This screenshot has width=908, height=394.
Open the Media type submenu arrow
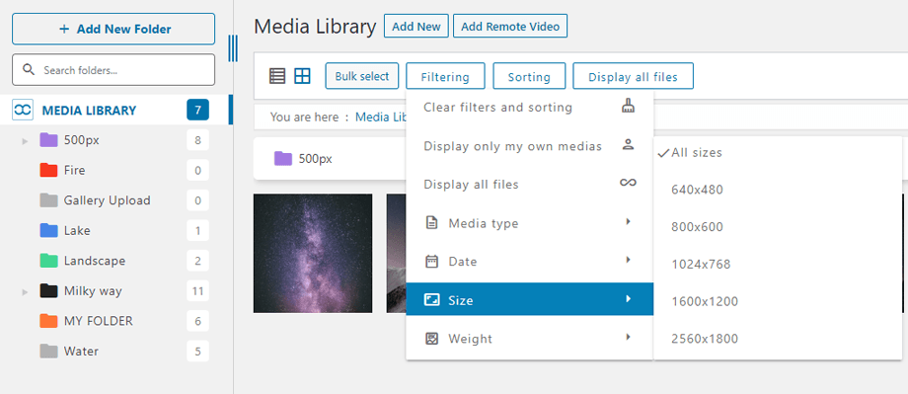[x=629, y=221]
